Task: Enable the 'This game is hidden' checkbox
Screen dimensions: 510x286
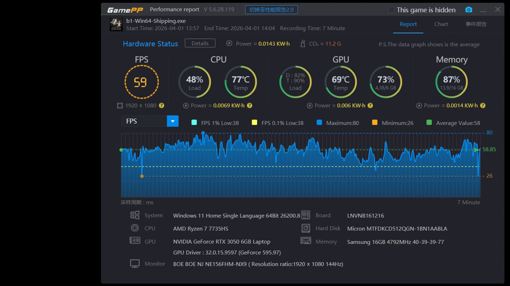Action: (391, 10)
